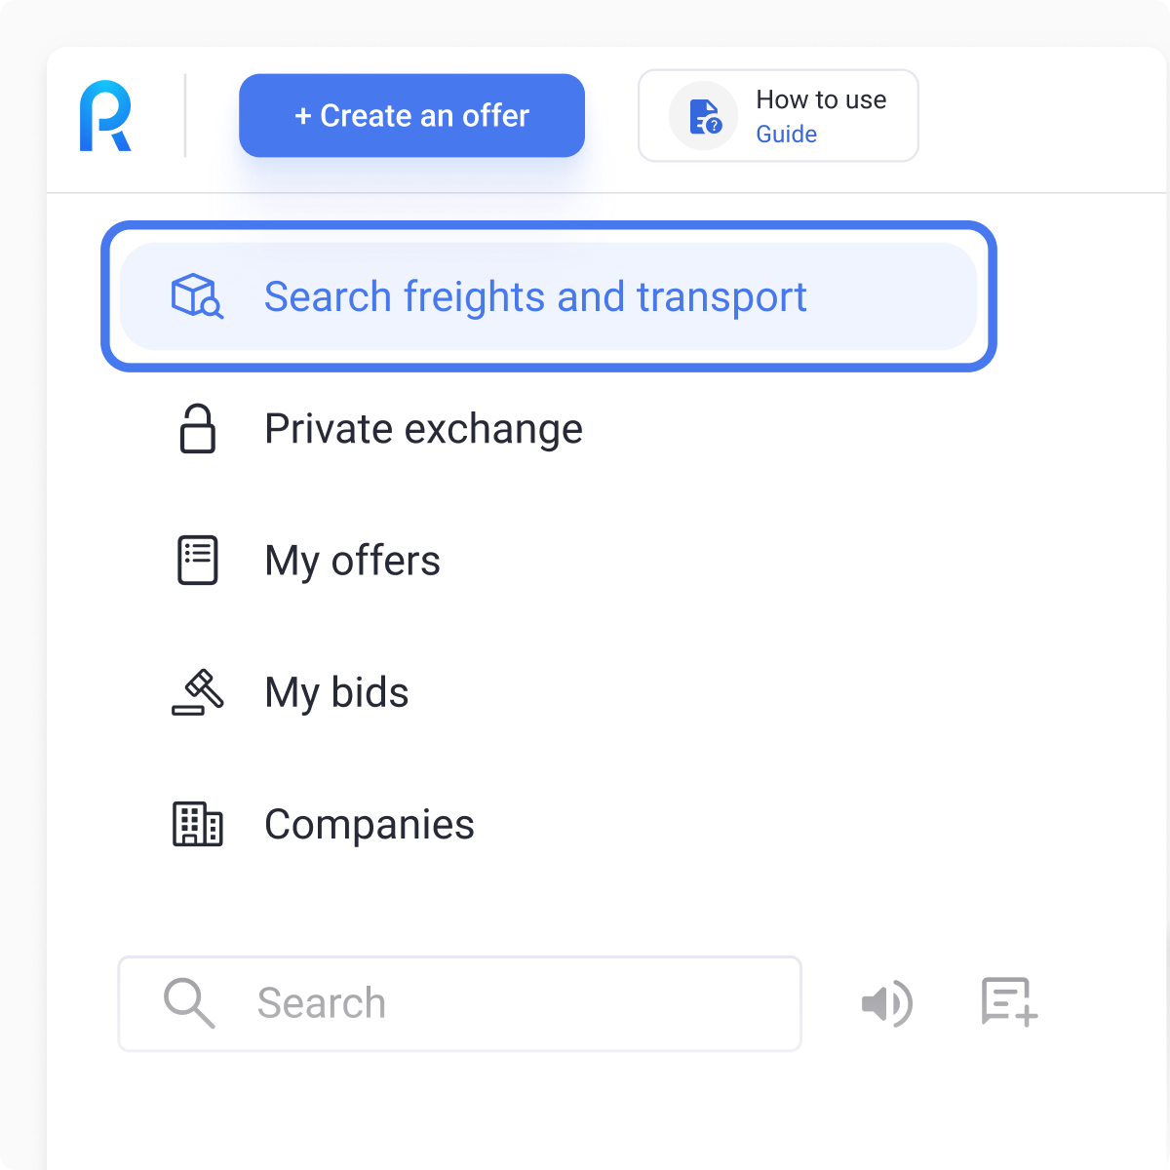The width and height of the screenshot is (1170, 1170).
Task: Focus the Search input field
Action: coord(460,1003)
